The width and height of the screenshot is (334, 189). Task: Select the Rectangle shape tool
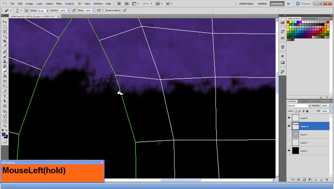[x=5, y=106]
